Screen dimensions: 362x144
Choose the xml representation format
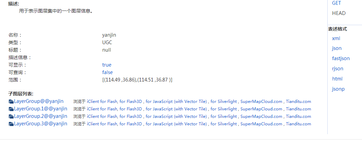[336, 38]
